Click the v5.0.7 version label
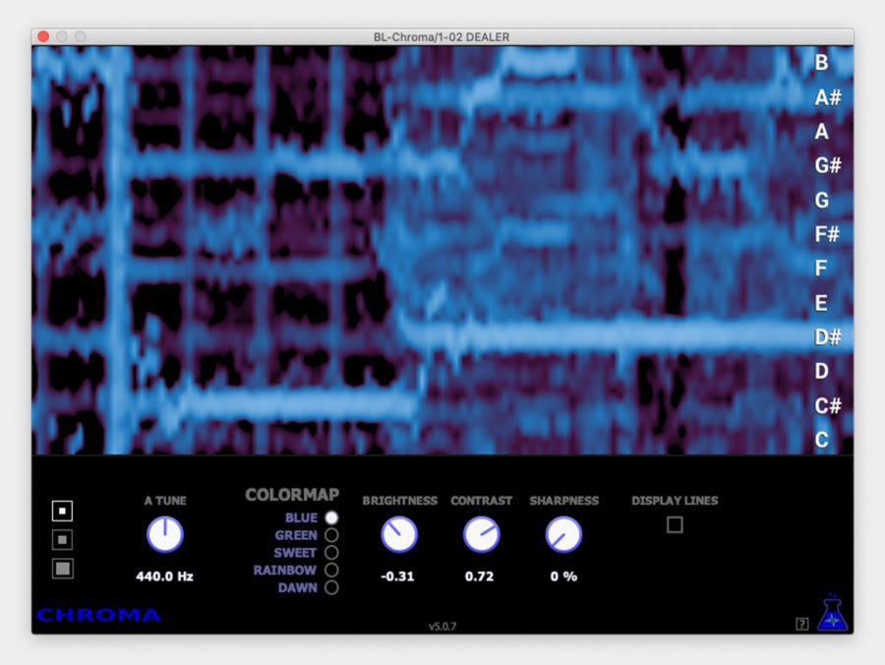The image size is (885, 665). [442, 624]
